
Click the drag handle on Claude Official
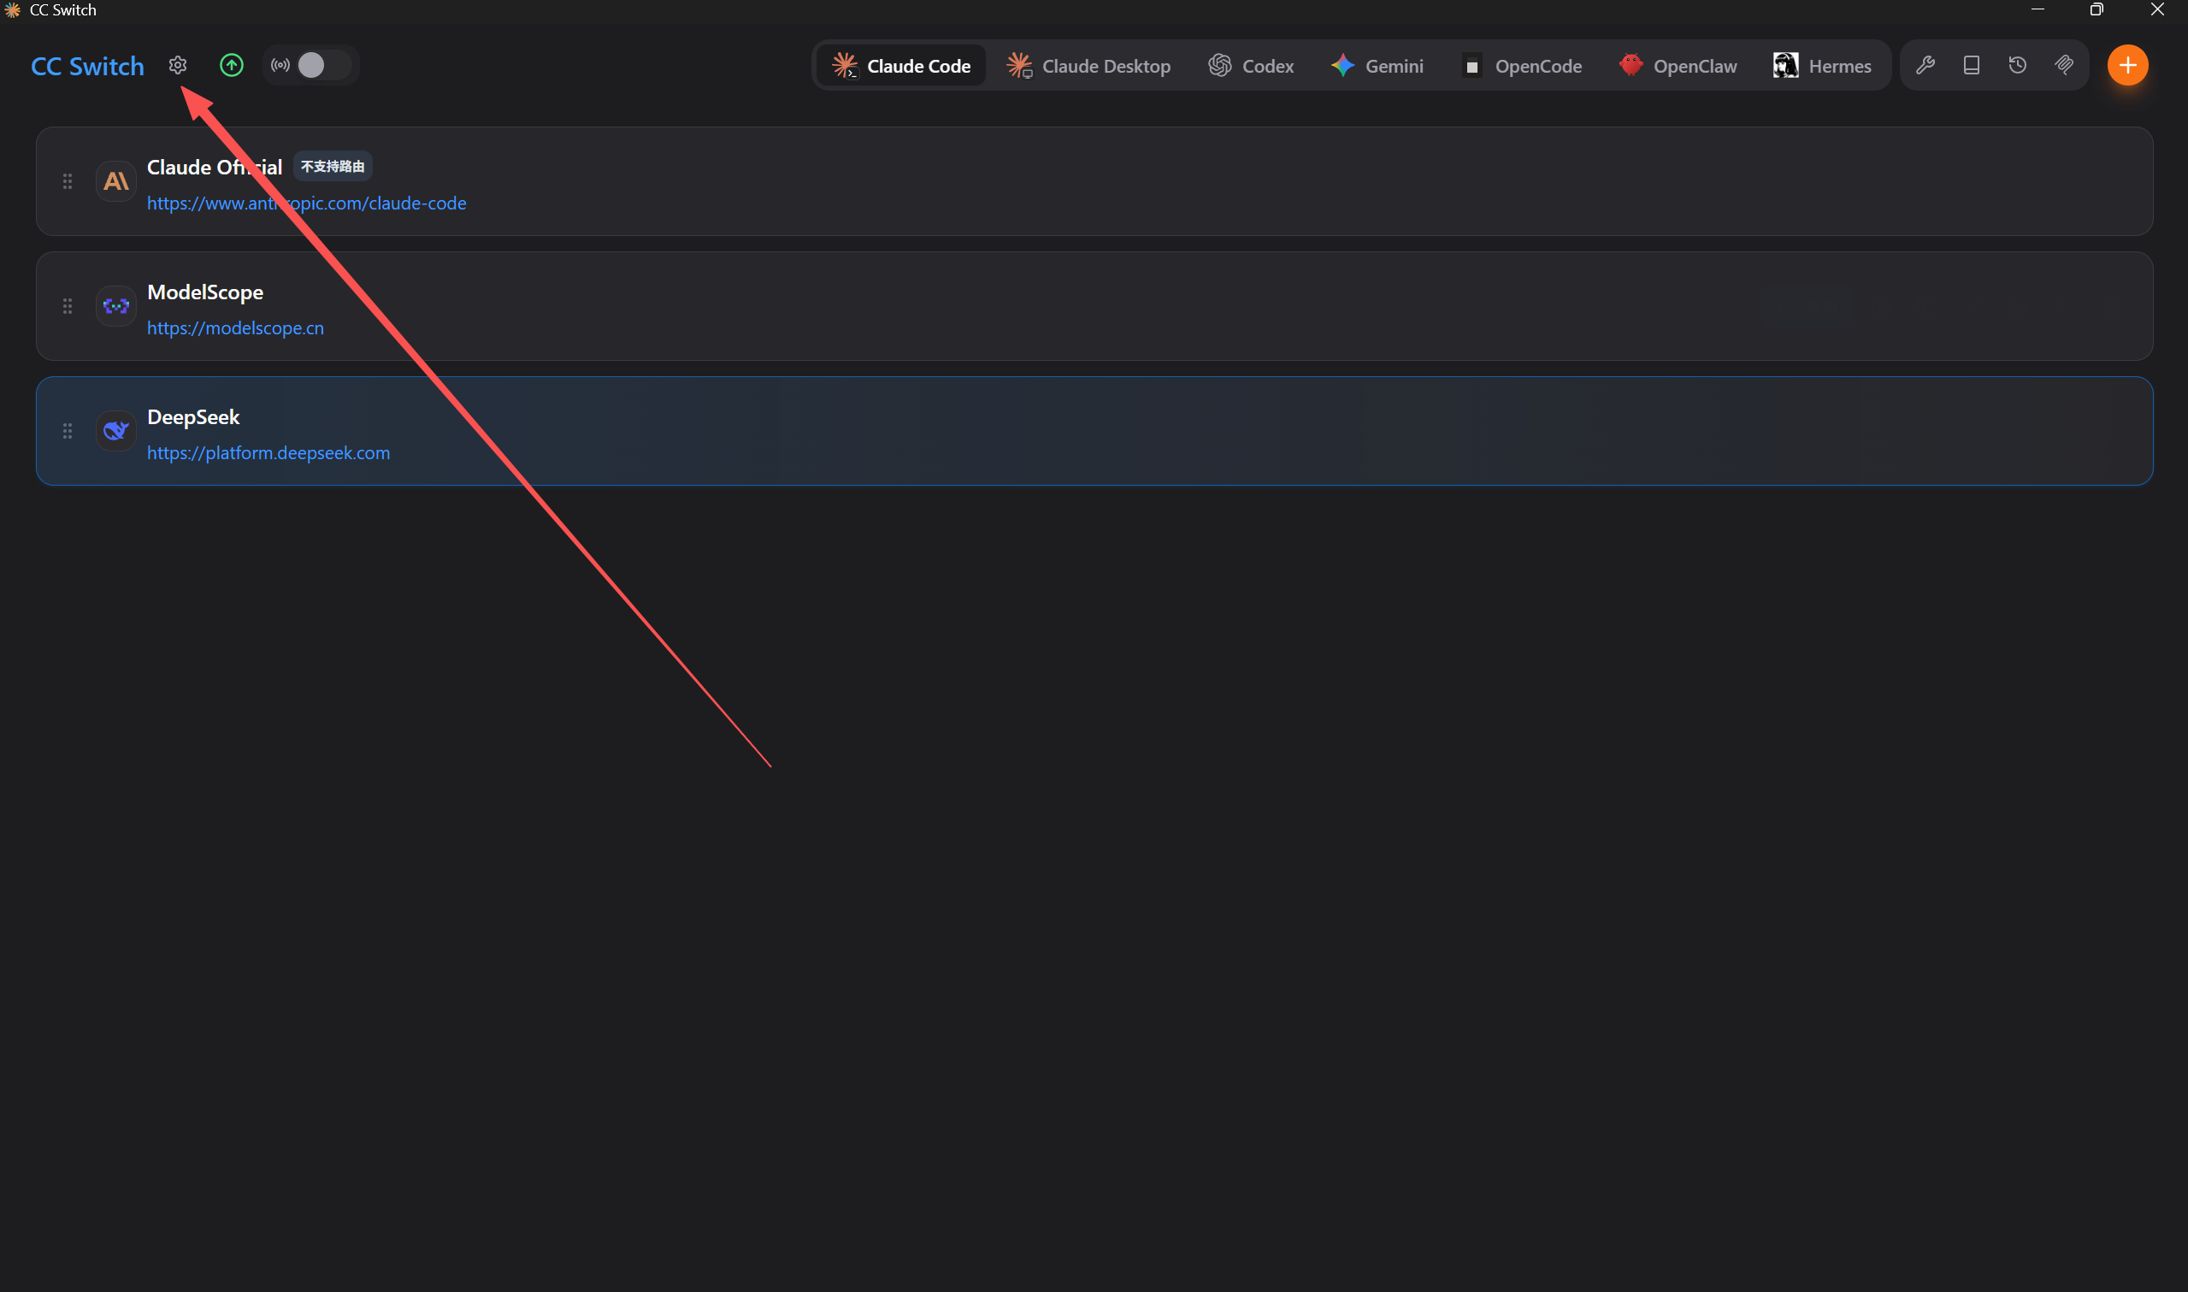coord(67,181)
